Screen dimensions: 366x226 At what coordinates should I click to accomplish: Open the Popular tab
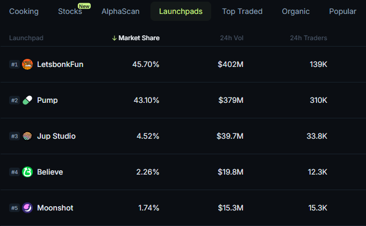(x=343, y=11)
